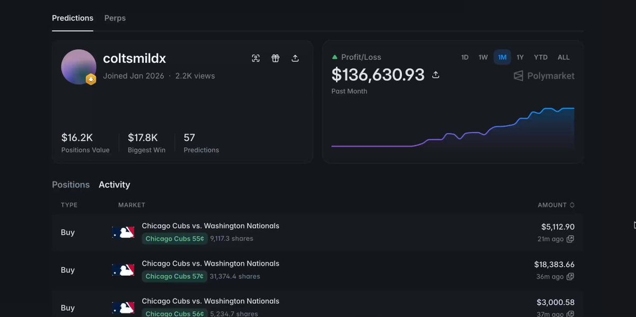
Task: Click the $3,000.58 amount
Action: point(555,302)
